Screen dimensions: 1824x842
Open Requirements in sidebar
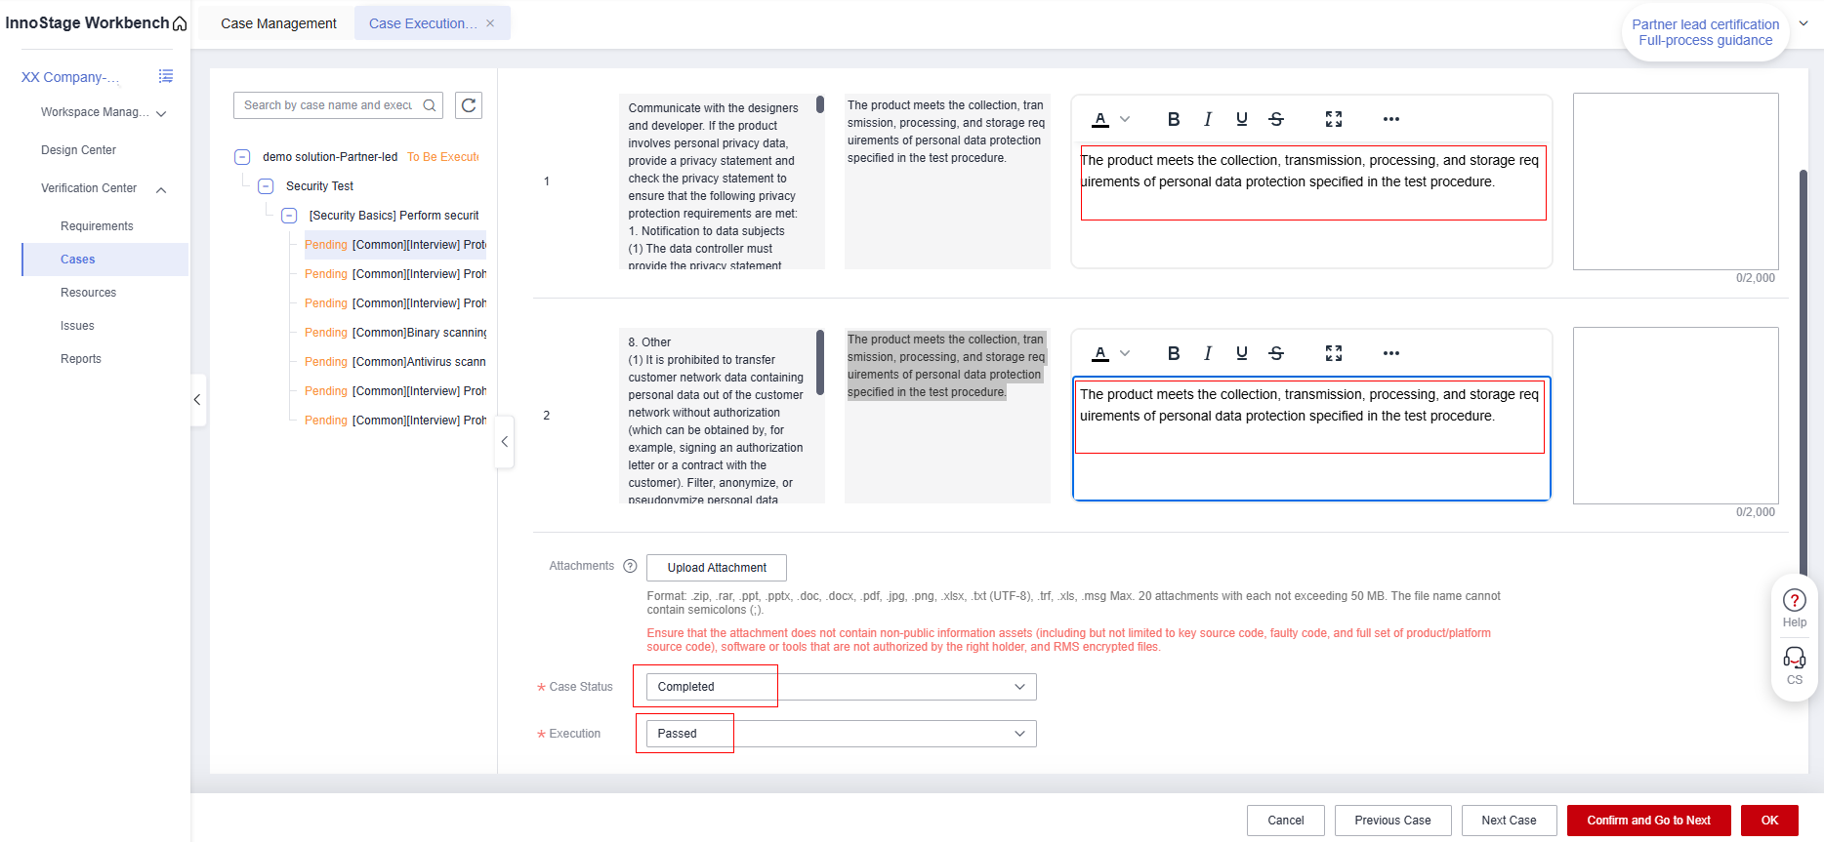[97, 226]
